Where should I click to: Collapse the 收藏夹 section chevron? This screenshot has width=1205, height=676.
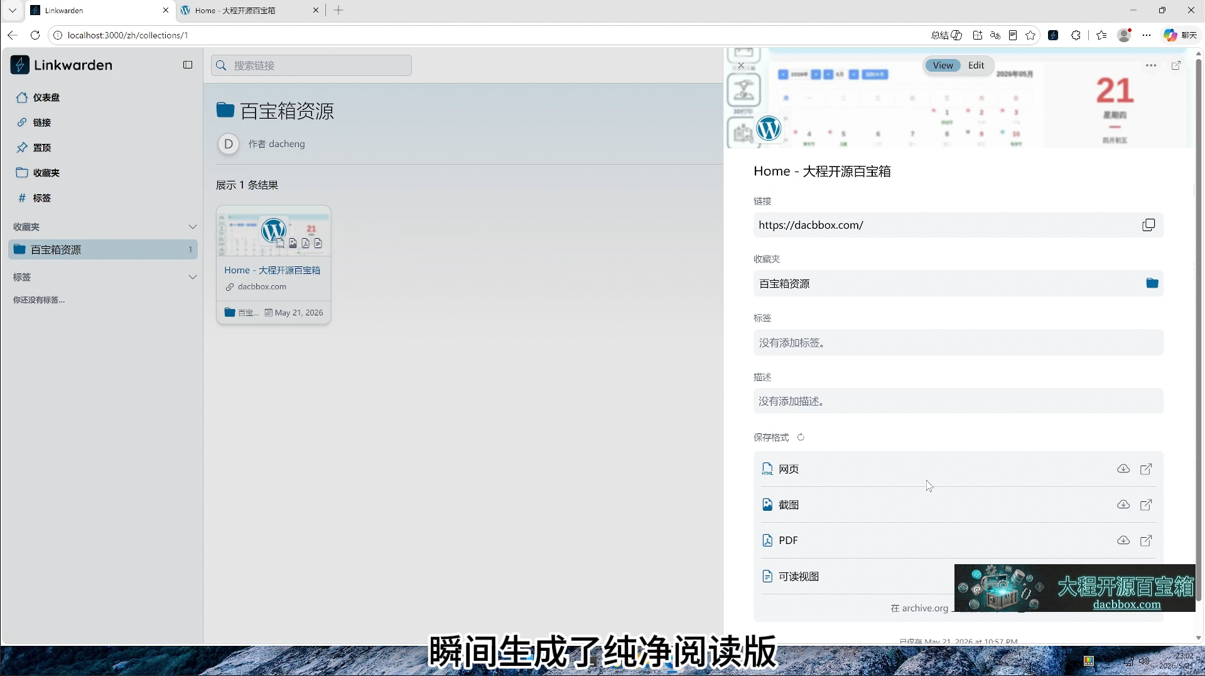click(192, 227)
